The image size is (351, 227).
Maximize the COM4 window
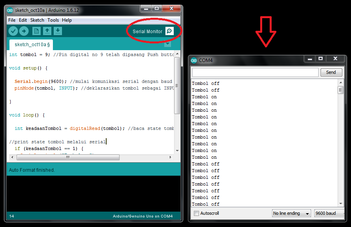321,59
